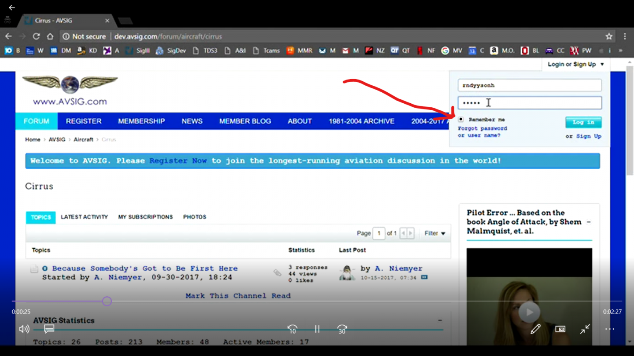Expand the Filter dropdown
Viewport: 634px width, 356px height.
[435, 233]
